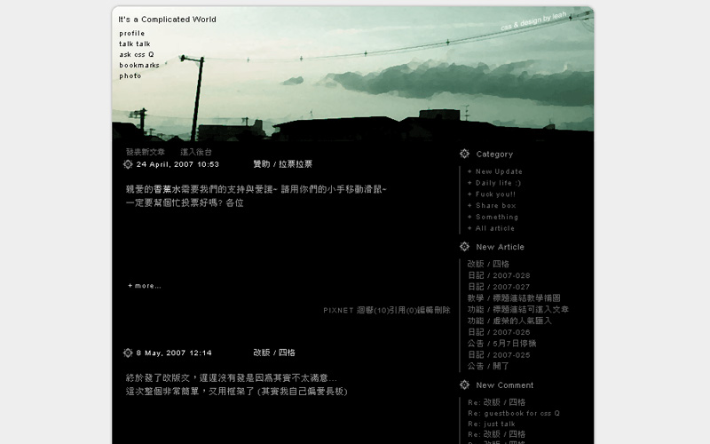Open the "It's a Complicated World" blog title

point(167,20)
